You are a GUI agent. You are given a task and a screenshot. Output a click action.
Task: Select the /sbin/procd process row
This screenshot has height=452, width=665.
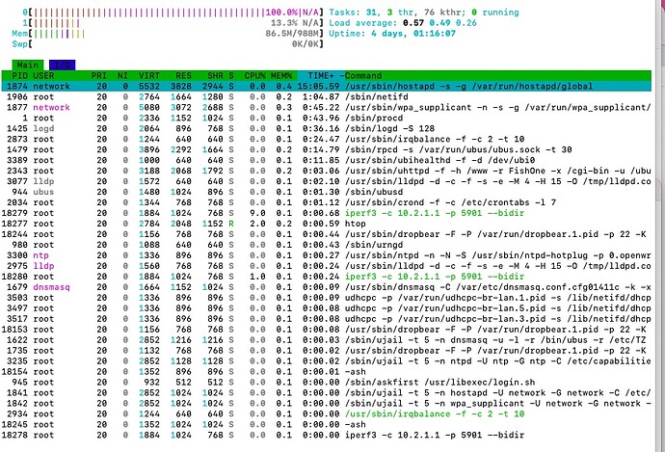pyautogui.click(x=326, y=118)
